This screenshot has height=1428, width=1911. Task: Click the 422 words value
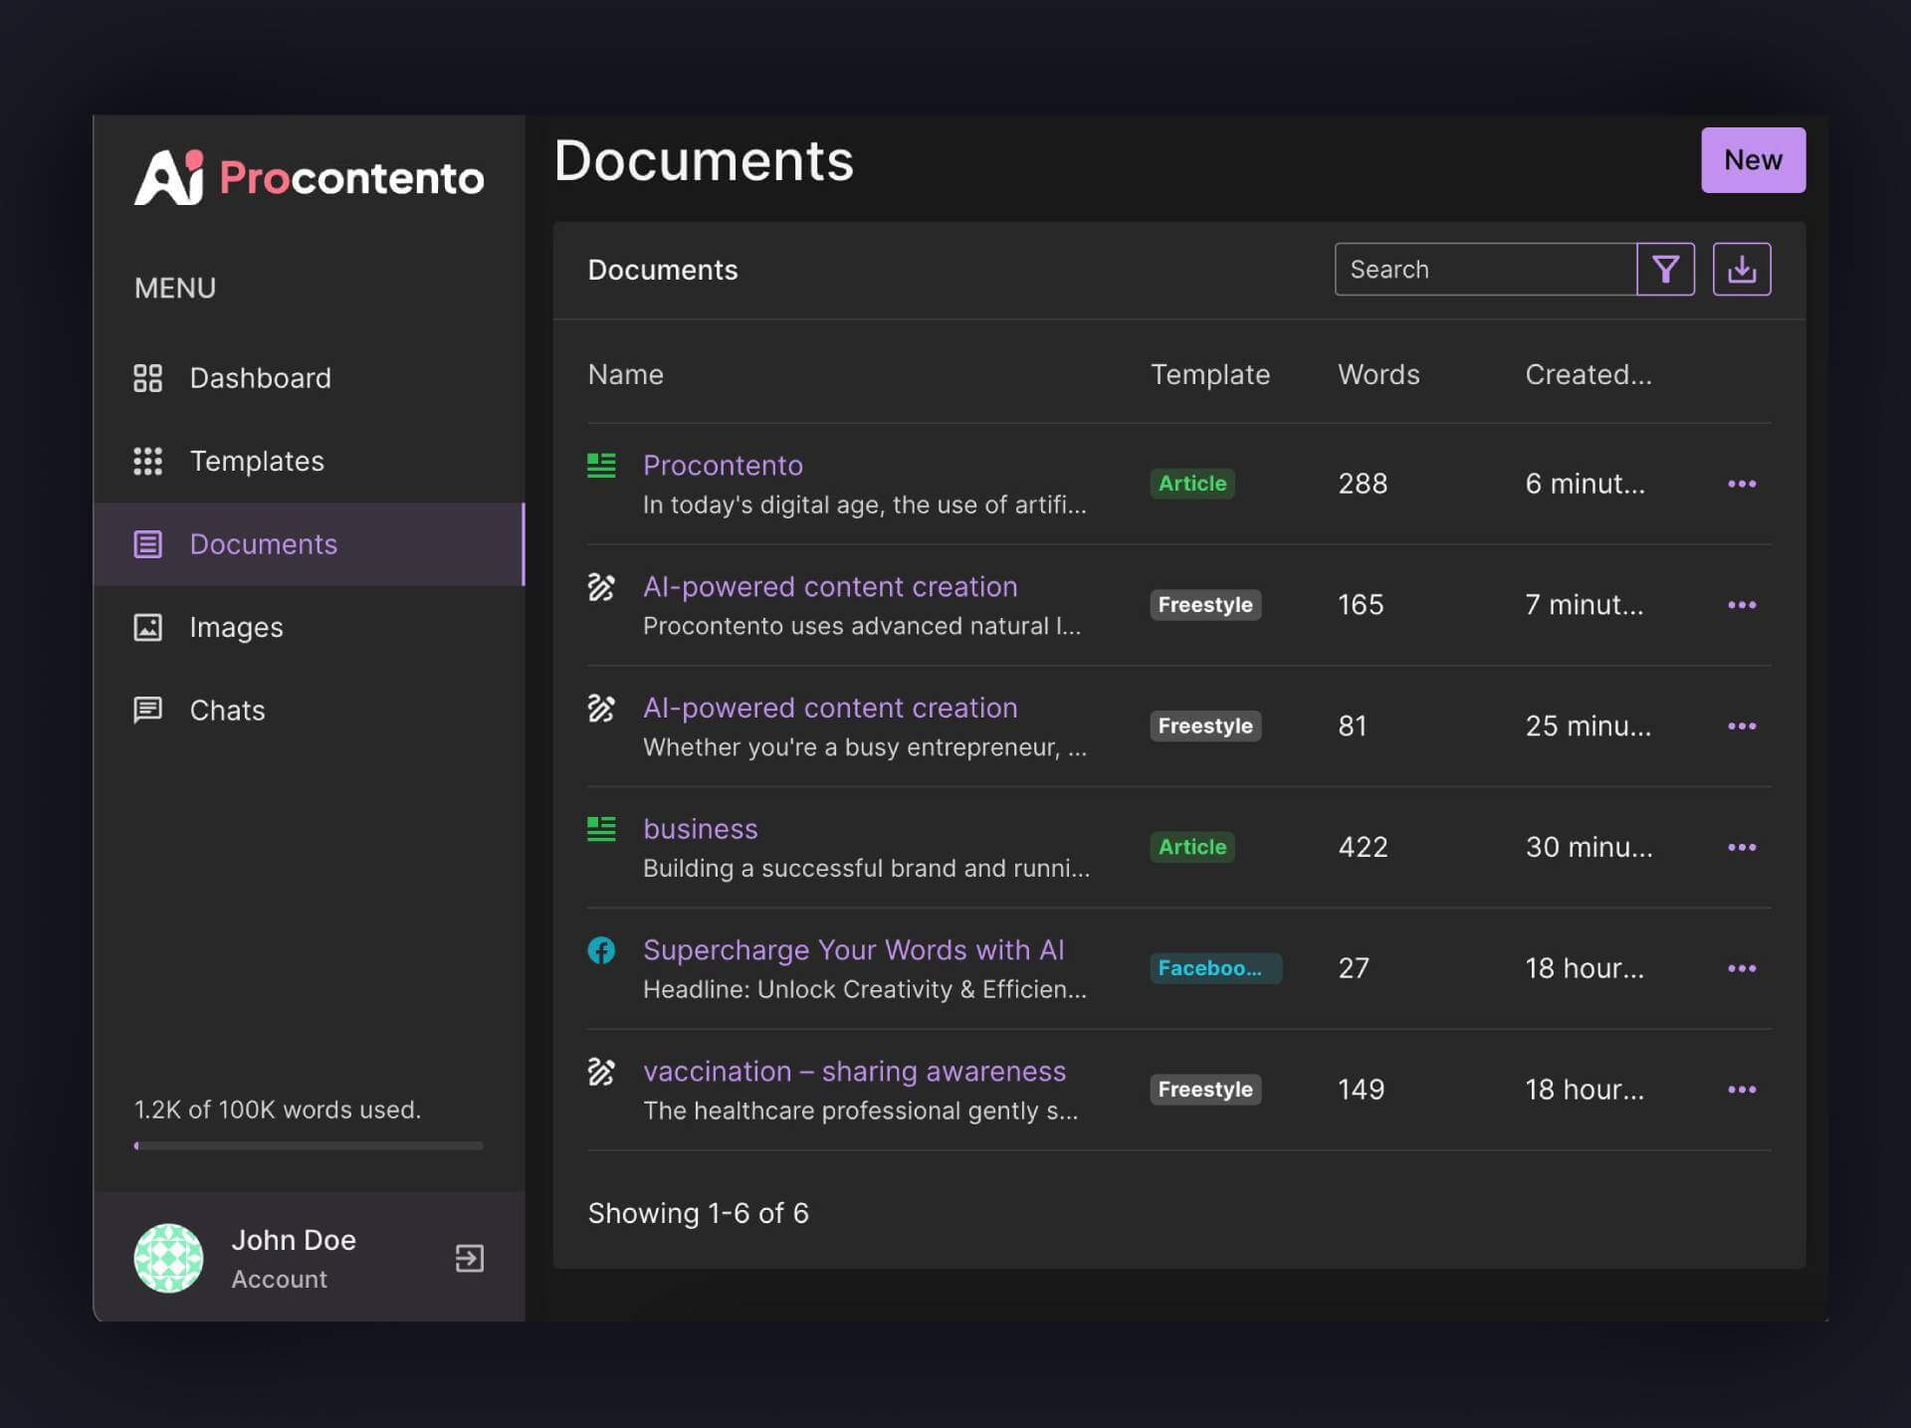(x=1363, y=847)
